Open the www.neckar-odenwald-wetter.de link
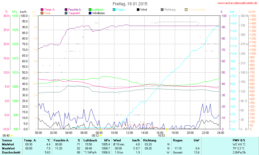This screenshot has width=259, height=155. pos(238,3)
